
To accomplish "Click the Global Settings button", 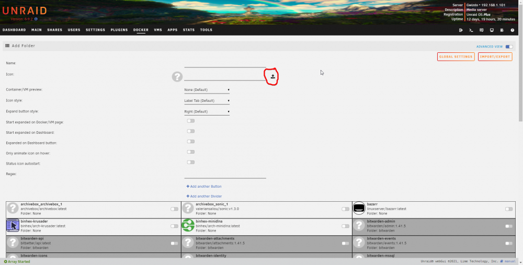I will point(456,56).
